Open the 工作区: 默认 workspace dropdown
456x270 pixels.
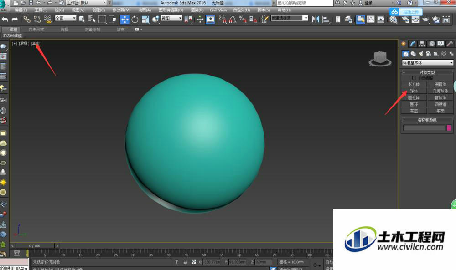tap(86, 3)
